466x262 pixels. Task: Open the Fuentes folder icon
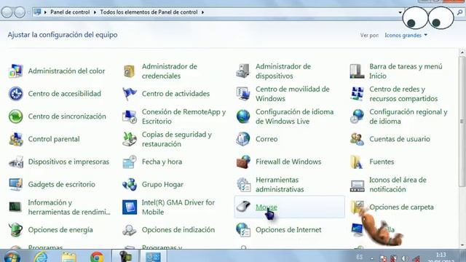(357, 162)
